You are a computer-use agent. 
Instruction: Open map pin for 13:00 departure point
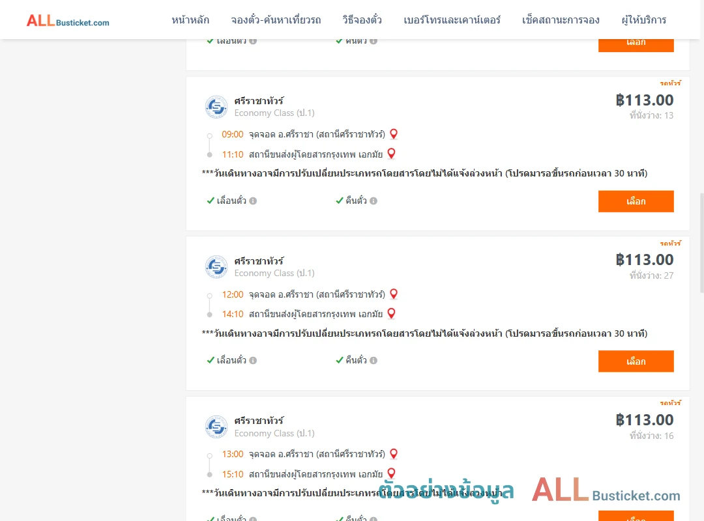click(x=394, y=454)
